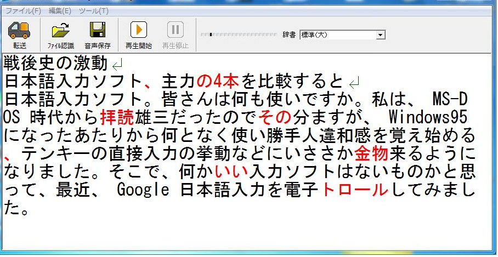This screenshot has width=498, height=257.
Task: Click the red text の4本
Action: pyautogui.click(x=218, y=82)
